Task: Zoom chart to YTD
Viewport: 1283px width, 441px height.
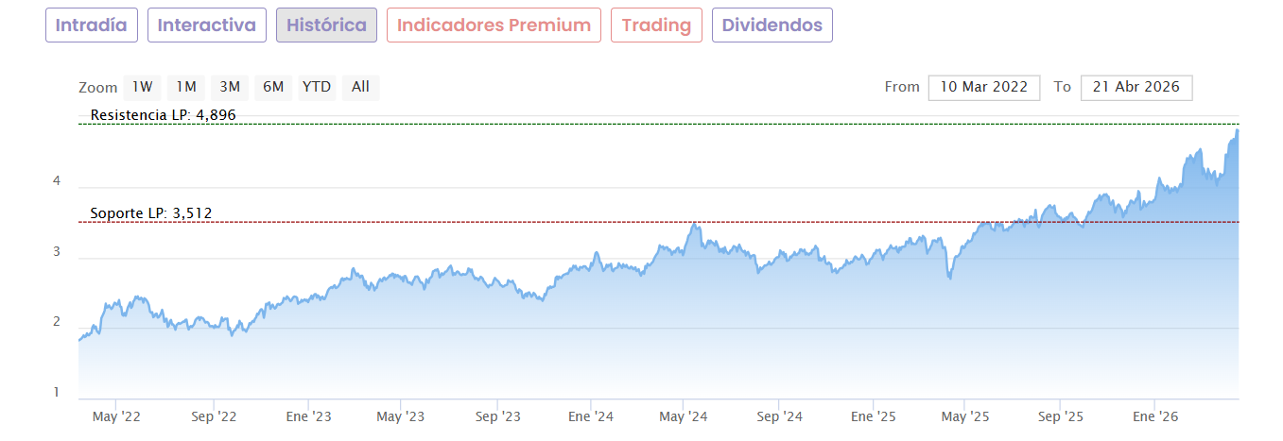Action: [317, 88]
